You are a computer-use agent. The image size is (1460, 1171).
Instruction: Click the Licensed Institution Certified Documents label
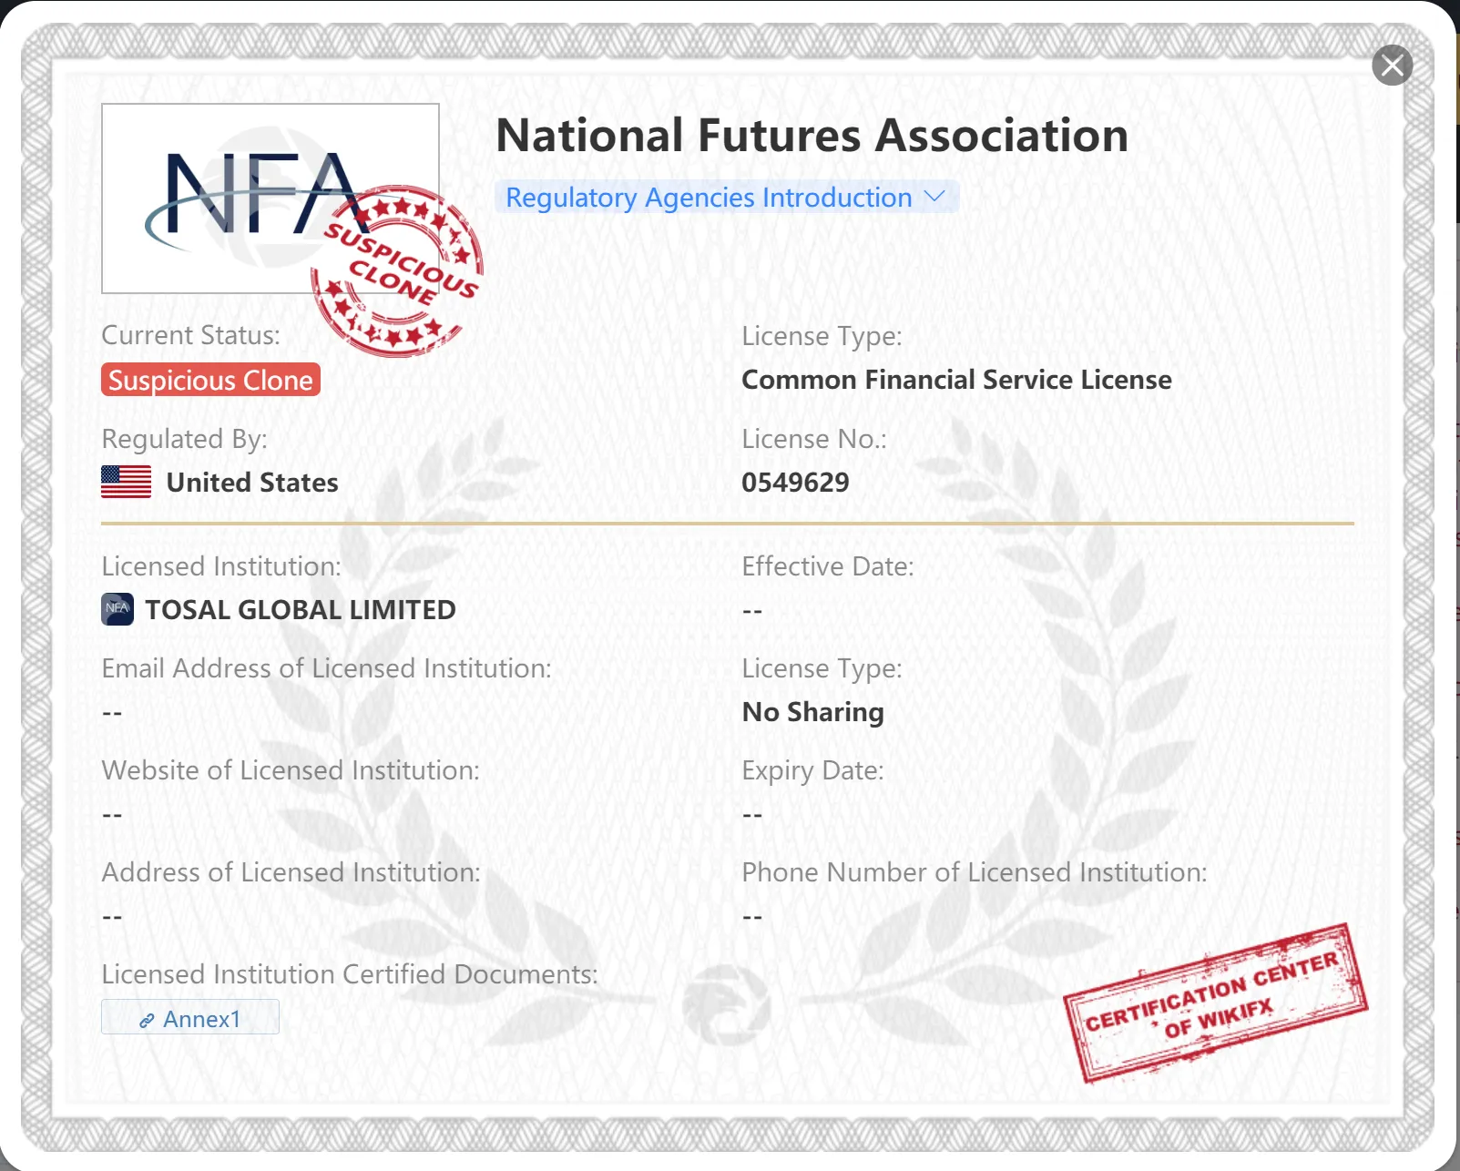[350, 974]
